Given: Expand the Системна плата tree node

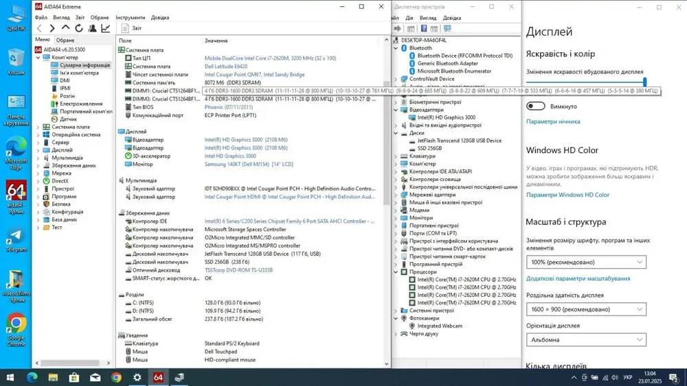Looking at the screenshot, I should 38,127.
